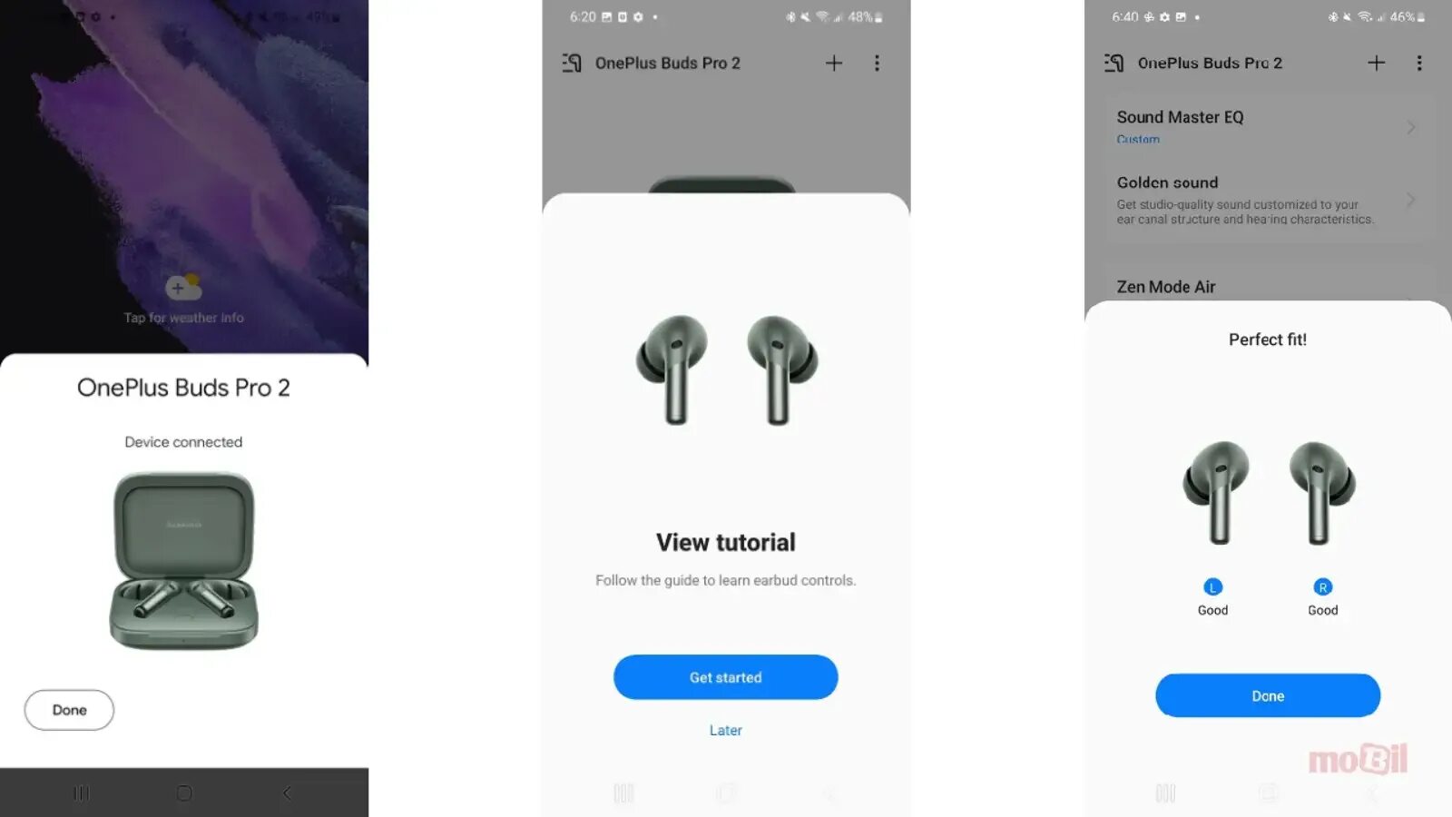1452x817 pixels.
Task: Expand Sound Master EQ chevron
Action: point(1411,127)
